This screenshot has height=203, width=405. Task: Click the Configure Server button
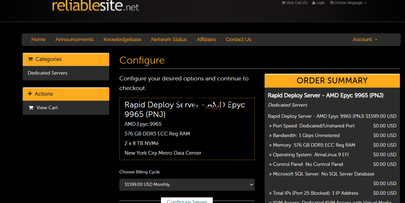(187, 201)
